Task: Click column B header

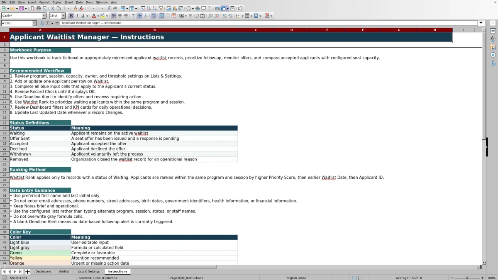Action: pyautogui.click(x=154, y=30)
